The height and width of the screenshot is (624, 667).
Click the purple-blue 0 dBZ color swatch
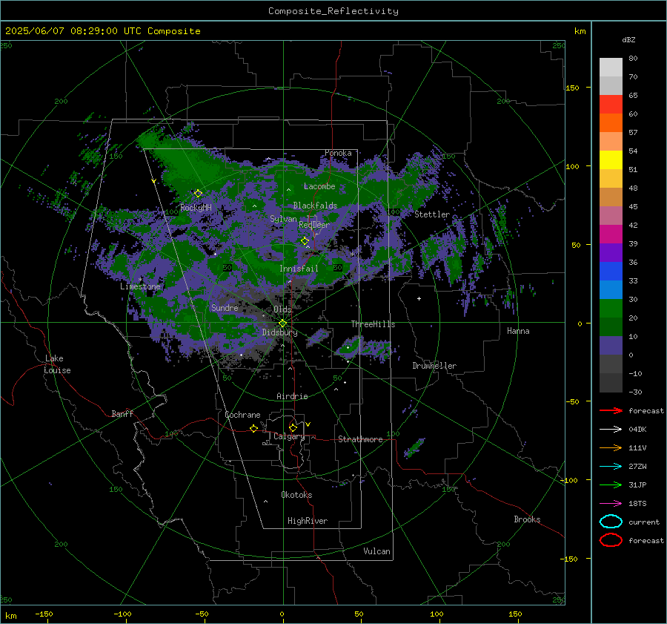[611, 346]
